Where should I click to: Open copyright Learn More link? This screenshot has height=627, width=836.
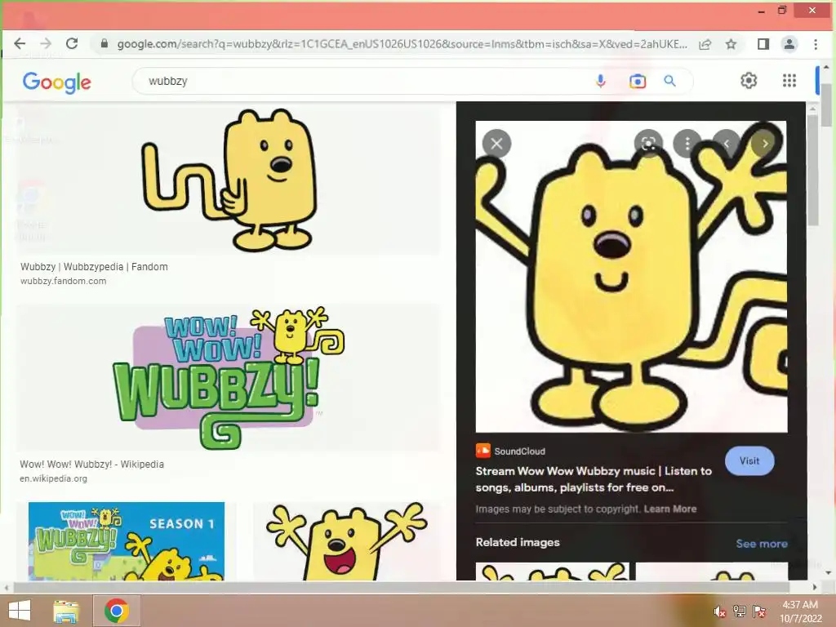(669, 509)
